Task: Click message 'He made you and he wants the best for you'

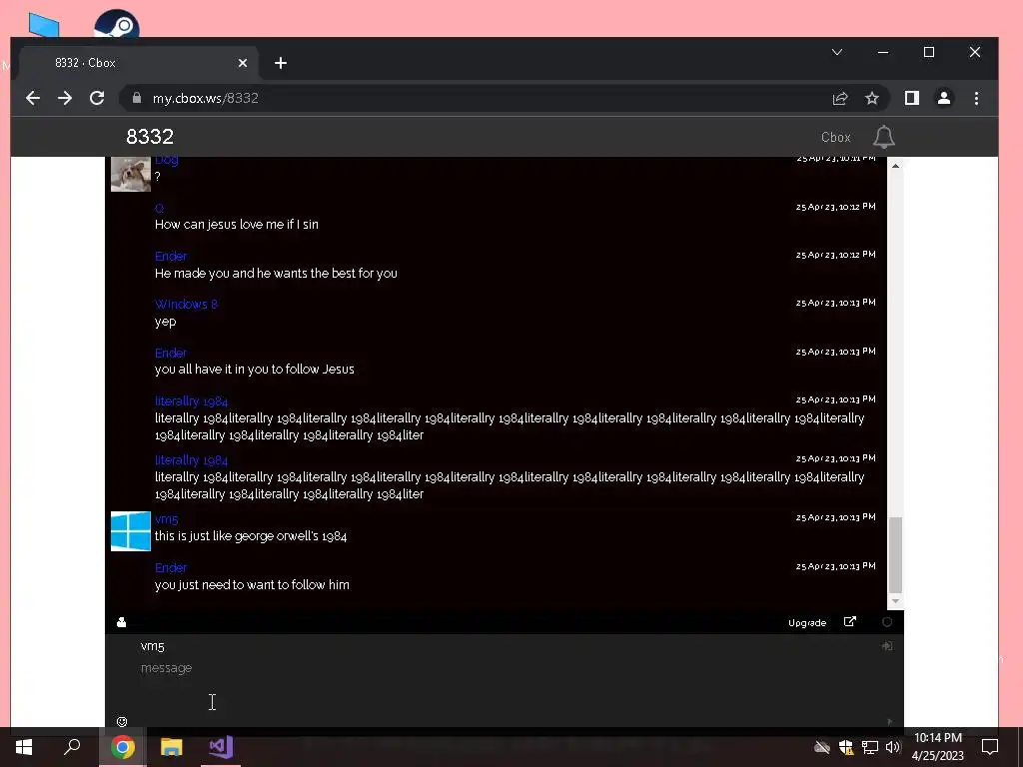Action: tap(276, 274)
